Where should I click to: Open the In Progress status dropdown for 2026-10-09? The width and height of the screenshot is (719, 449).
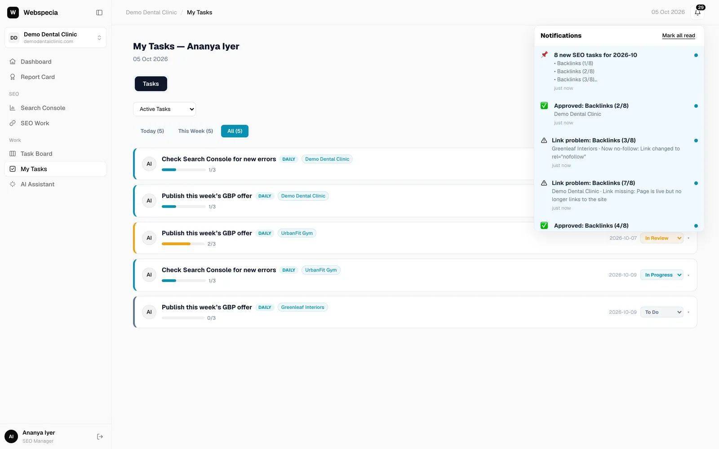pos(662,275)
